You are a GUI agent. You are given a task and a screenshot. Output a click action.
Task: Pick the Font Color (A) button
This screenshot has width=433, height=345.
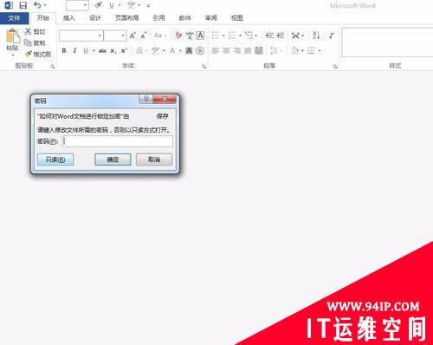coord(172,51)
